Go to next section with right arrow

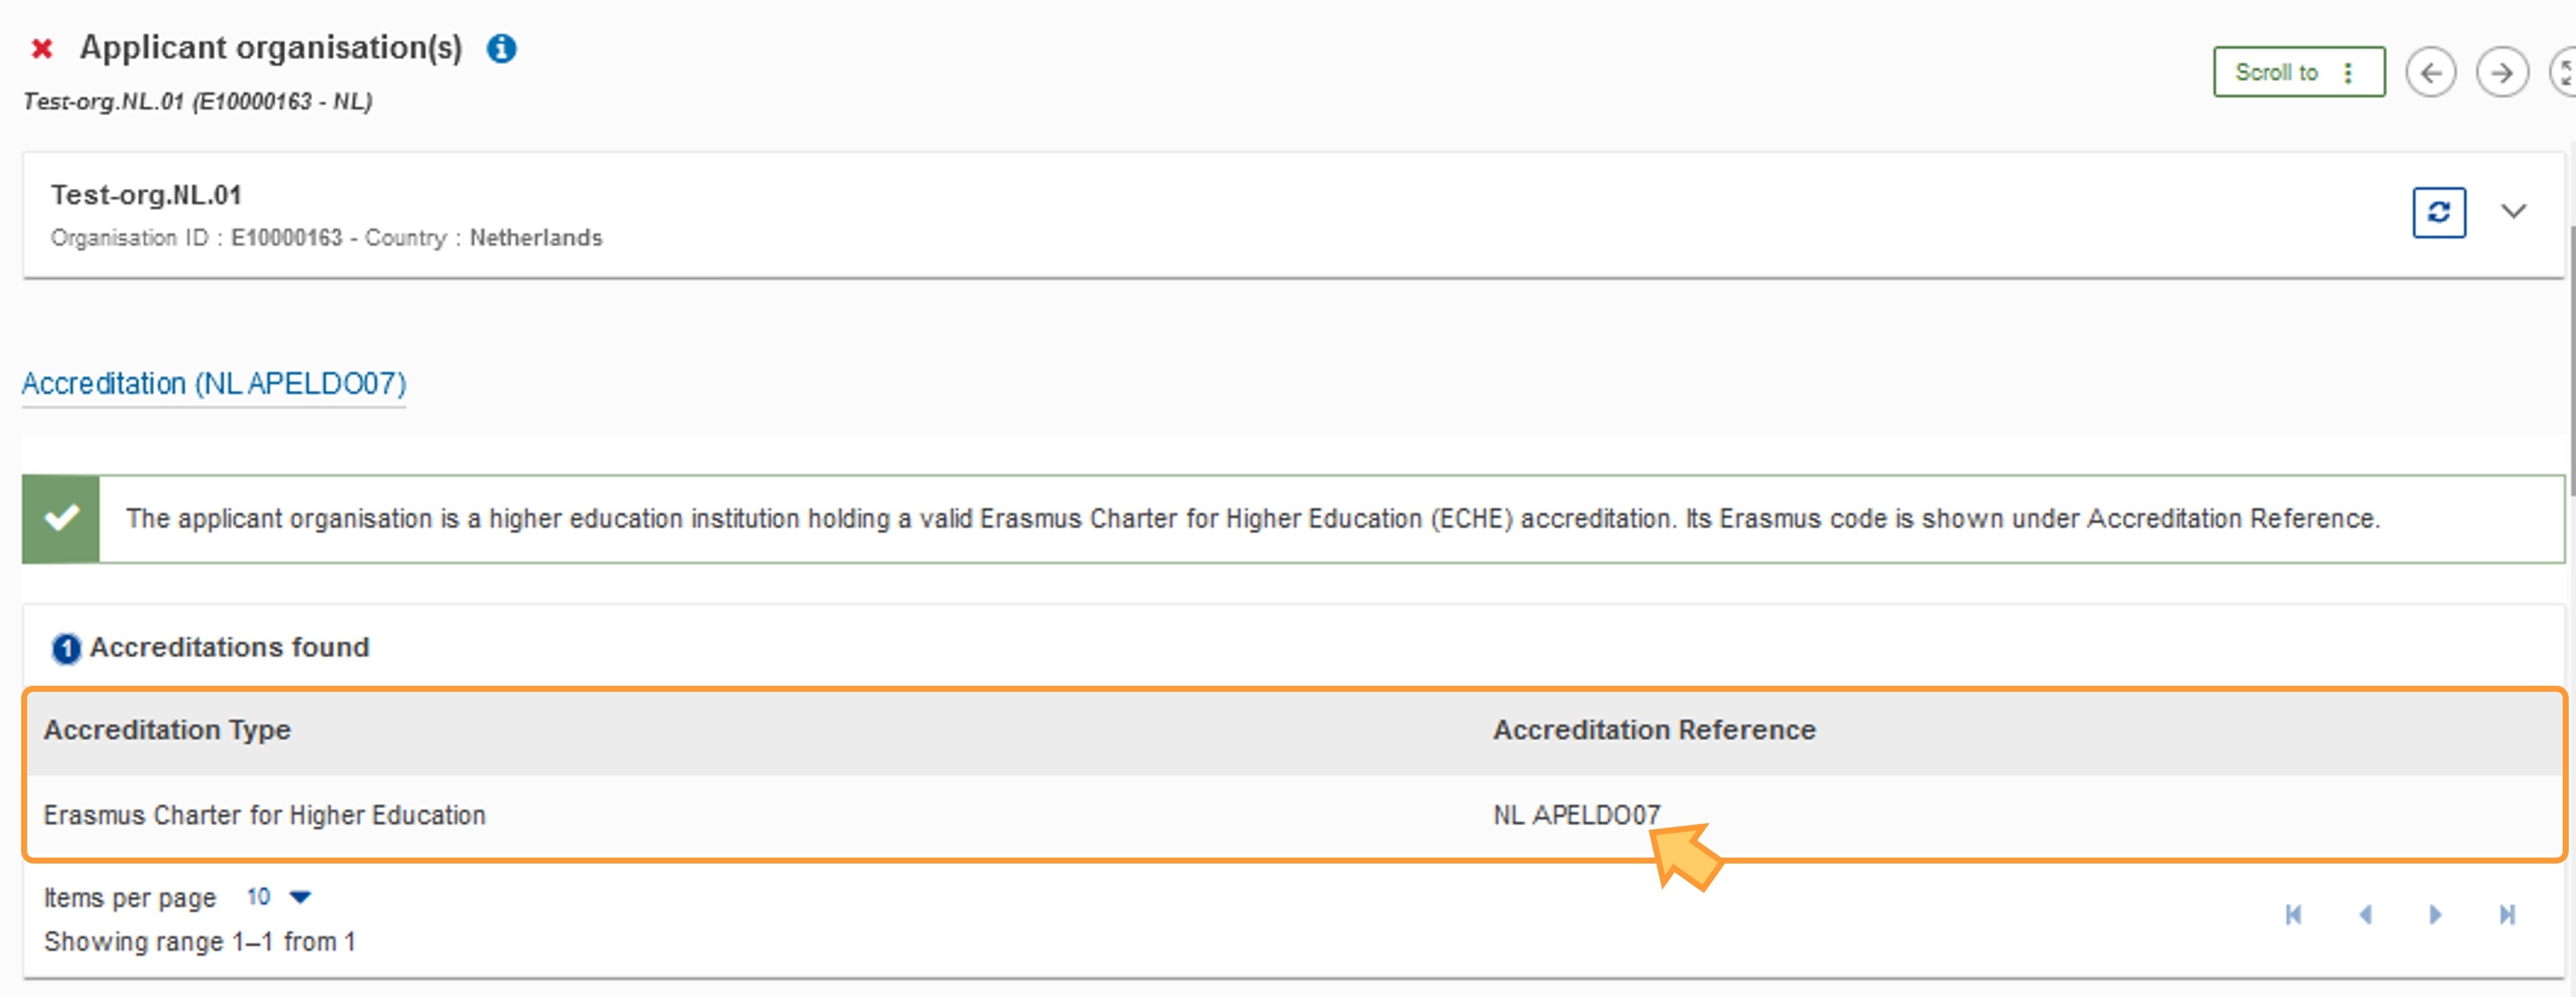pos(2502,73)
